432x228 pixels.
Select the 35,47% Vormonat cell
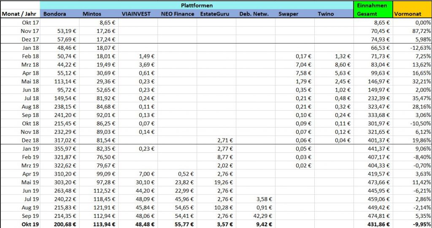413,98
